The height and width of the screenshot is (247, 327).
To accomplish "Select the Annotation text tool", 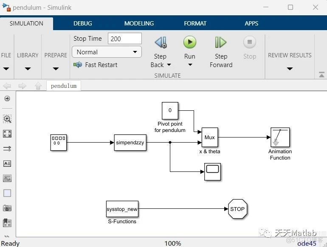I will click(x=7, y=163).
